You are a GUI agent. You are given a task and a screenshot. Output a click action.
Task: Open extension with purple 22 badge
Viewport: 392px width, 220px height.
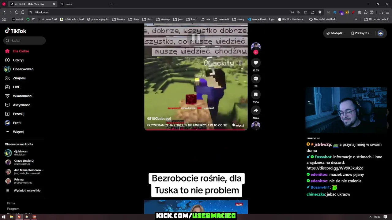(341, 13)
